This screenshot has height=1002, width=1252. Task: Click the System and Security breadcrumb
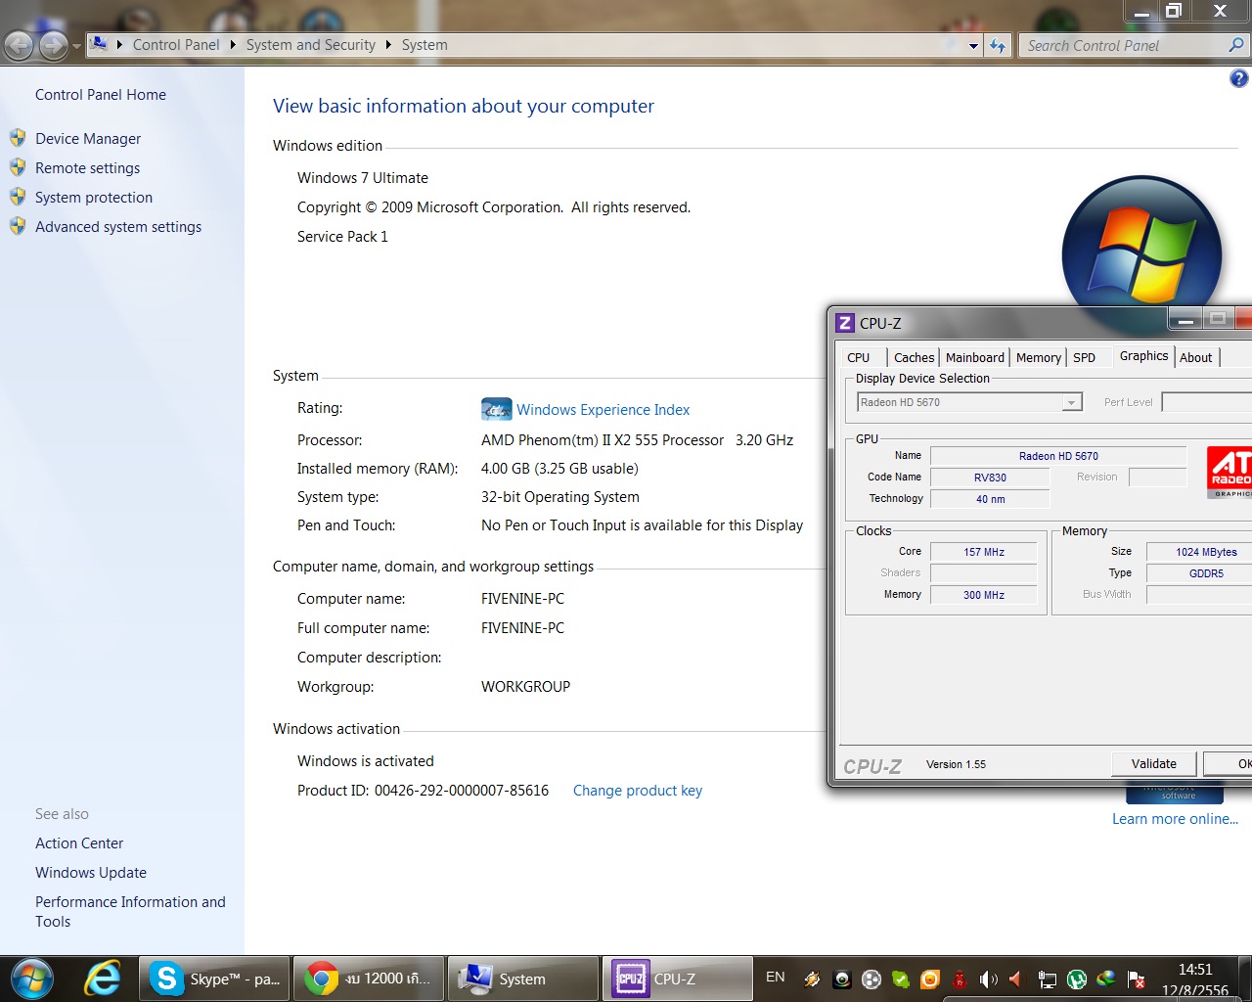311,45
